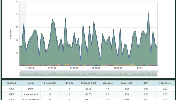Sort by Min (ms) column header

click(108, 83)
